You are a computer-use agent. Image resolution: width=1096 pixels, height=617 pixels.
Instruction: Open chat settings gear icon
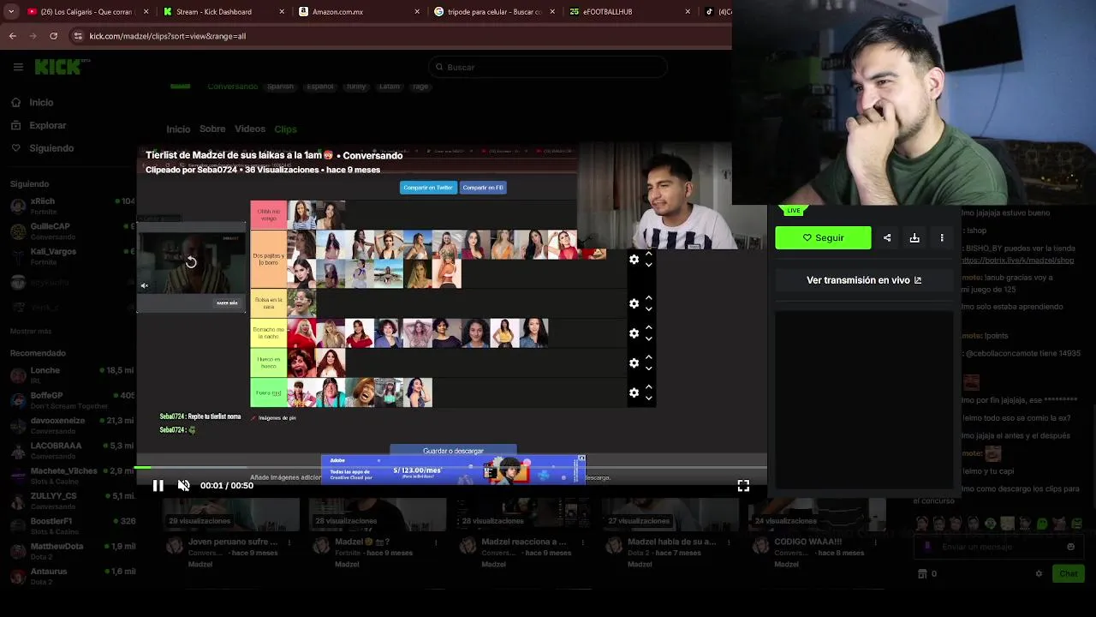1039,574
